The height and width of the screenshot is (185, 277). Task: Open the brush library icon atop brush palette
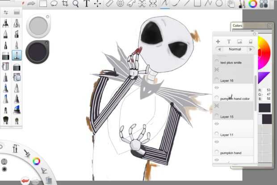click(17, 12)
